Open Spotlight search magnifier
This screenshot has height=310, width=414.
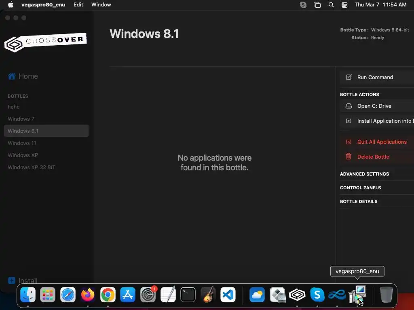[x=331, y=5]
